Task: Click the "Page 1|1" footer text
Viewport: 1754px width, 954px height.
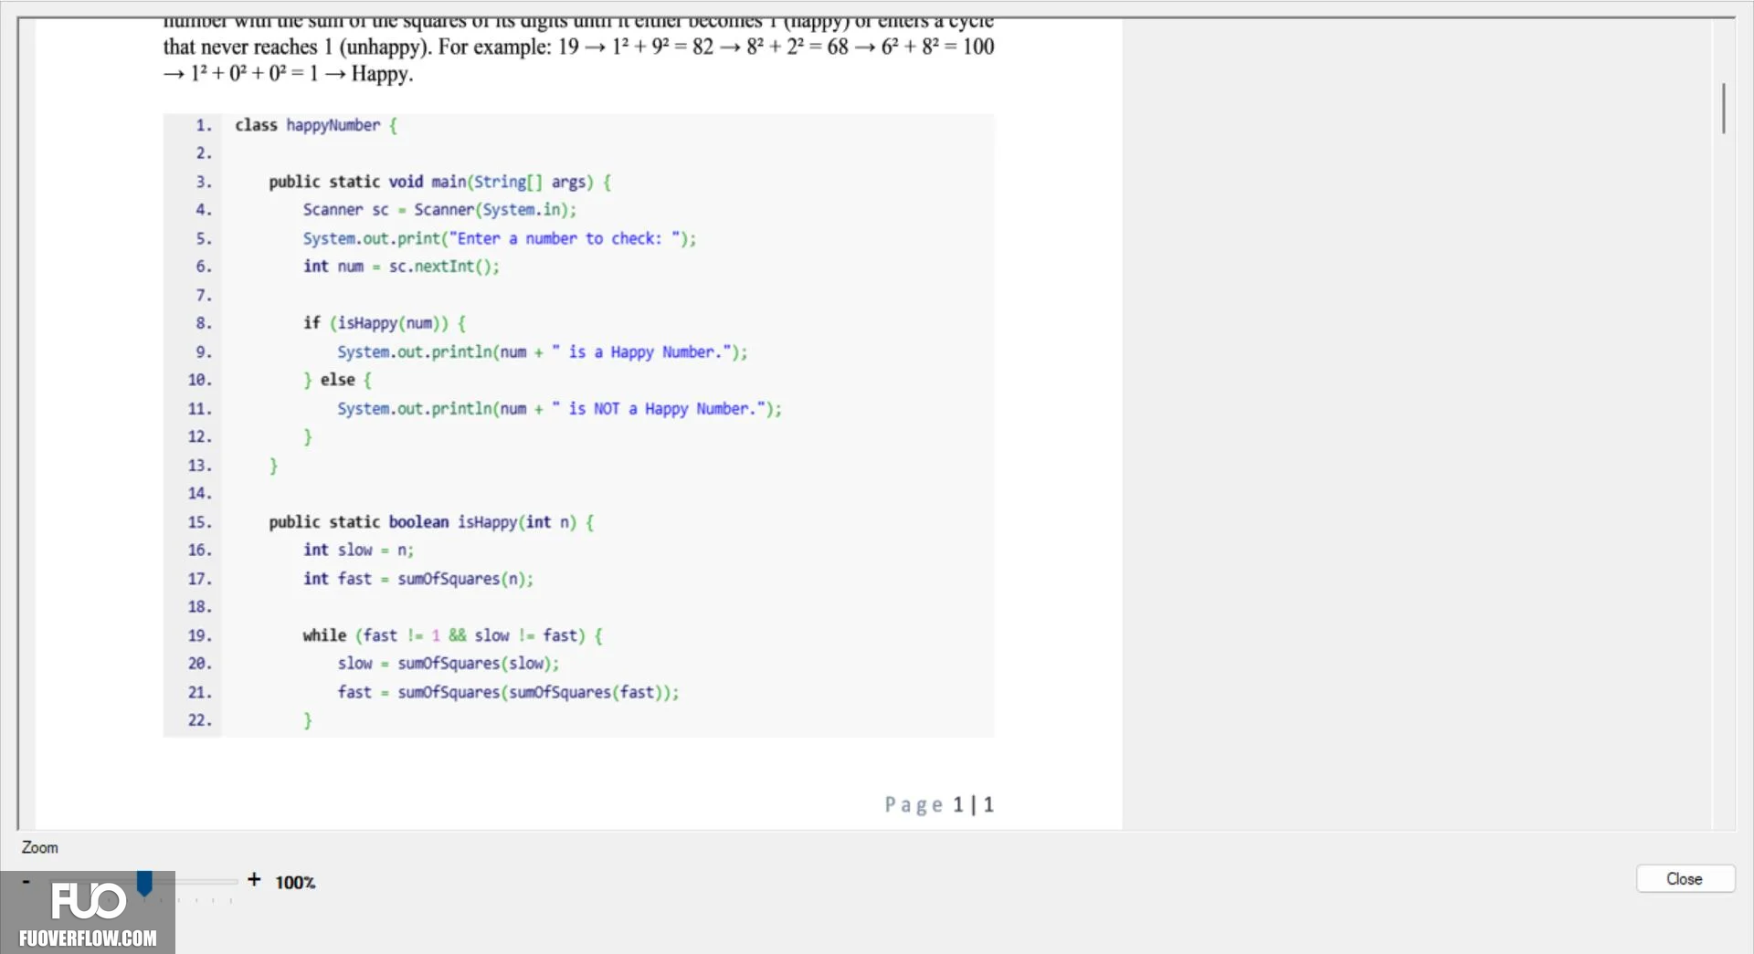Action: [939, 804]
